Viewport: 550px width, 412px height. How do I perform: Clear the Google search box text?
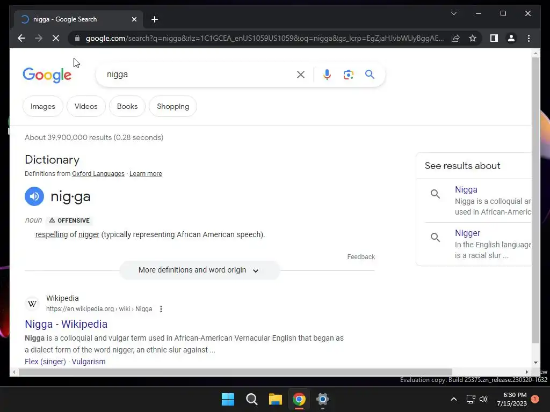(301, 75)
